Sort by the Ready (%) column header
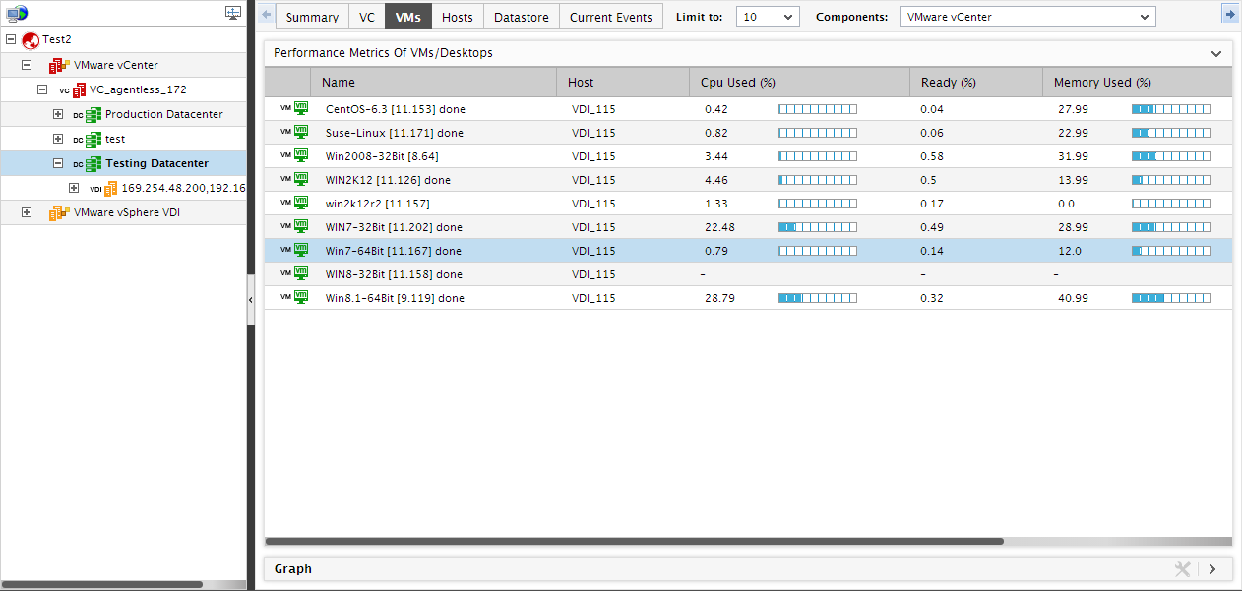 point(976,83)
